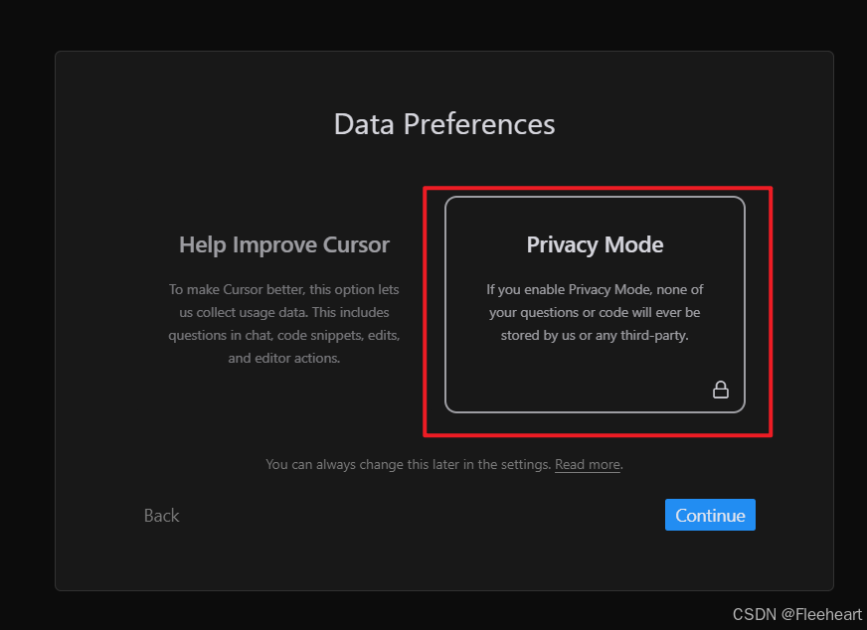The width and height of the screenshot is (867, 630).
Task: Click the Privacy Mode description paragraph
Action: [x=595, y=312]
